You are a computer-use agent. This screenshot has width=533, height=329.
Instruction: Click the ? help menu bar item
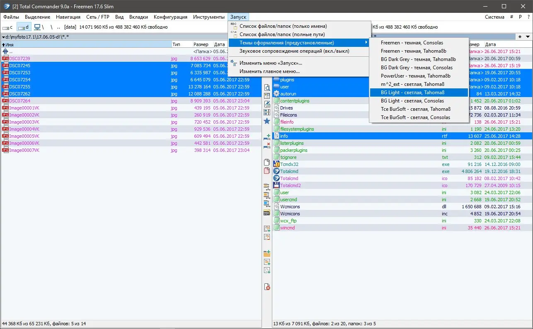tap(528, 17)
